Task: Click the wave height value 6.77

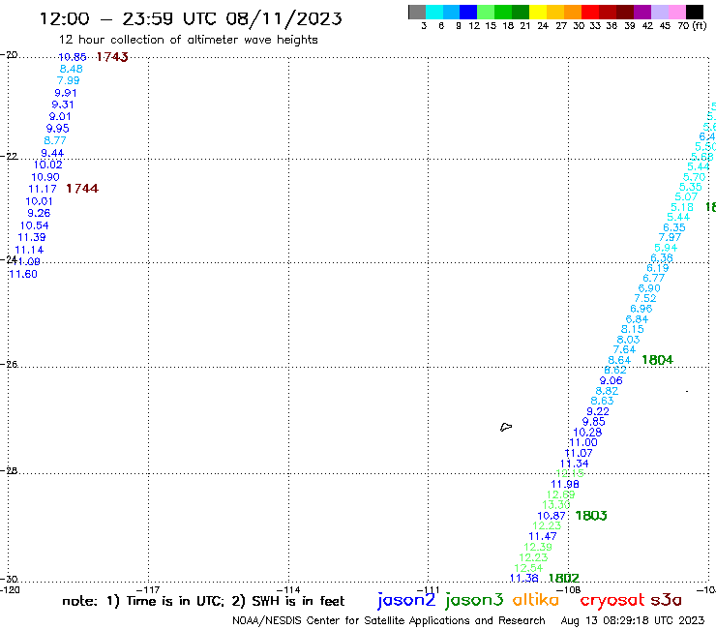Action: click(653, 278)
